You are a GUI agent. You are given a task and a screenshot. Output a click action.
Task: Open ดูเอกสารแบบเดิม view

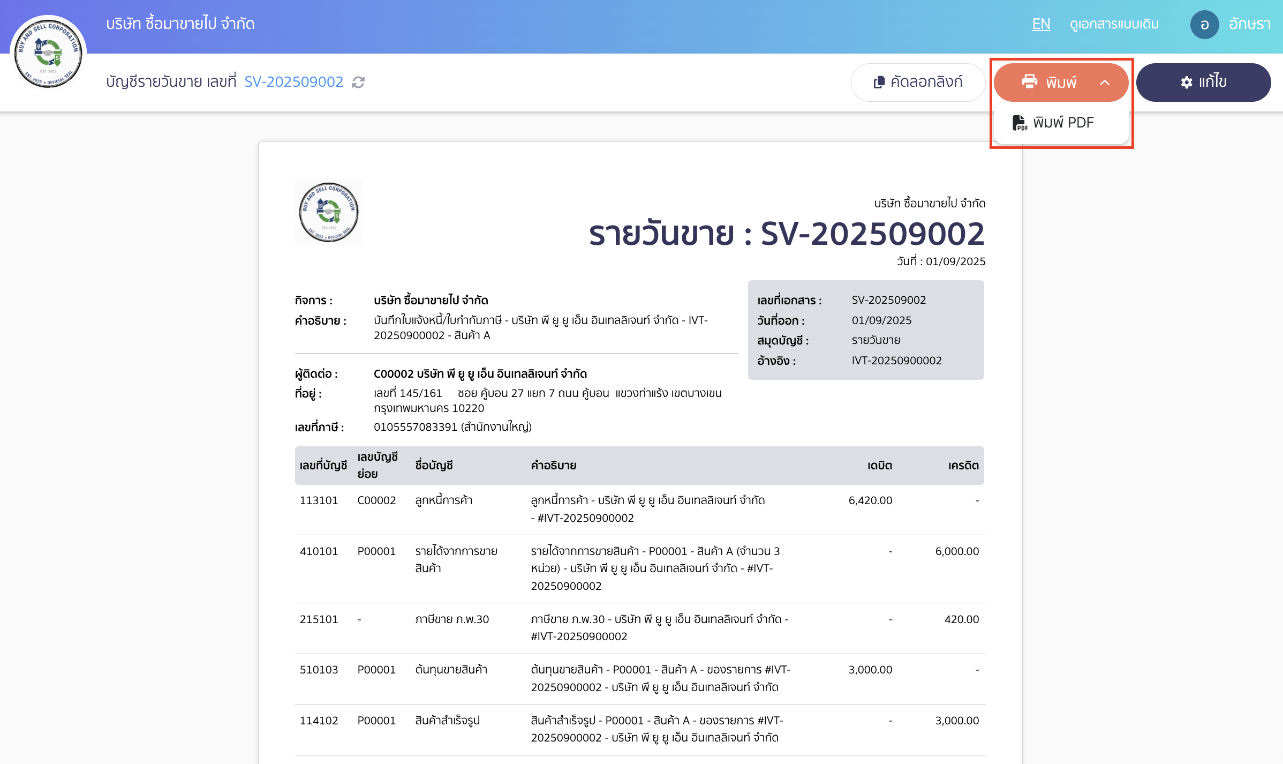(x=1114, y=24)
